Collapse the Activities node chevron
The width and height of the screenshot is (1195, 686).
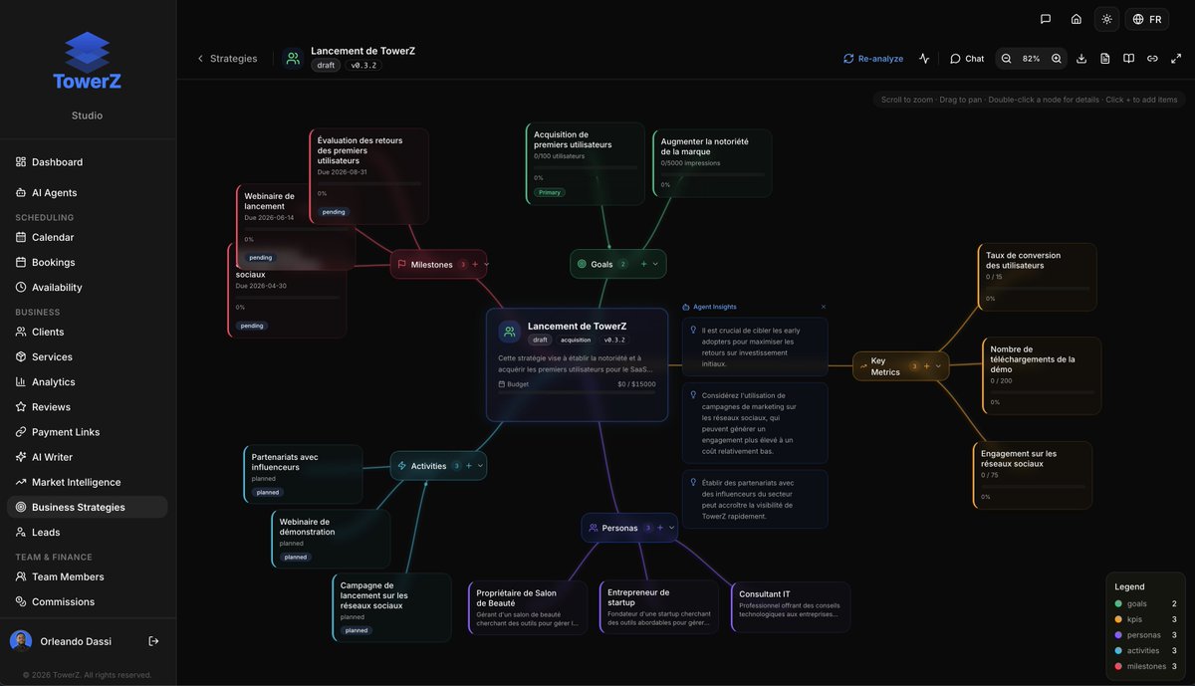click(x=481, y=466)
